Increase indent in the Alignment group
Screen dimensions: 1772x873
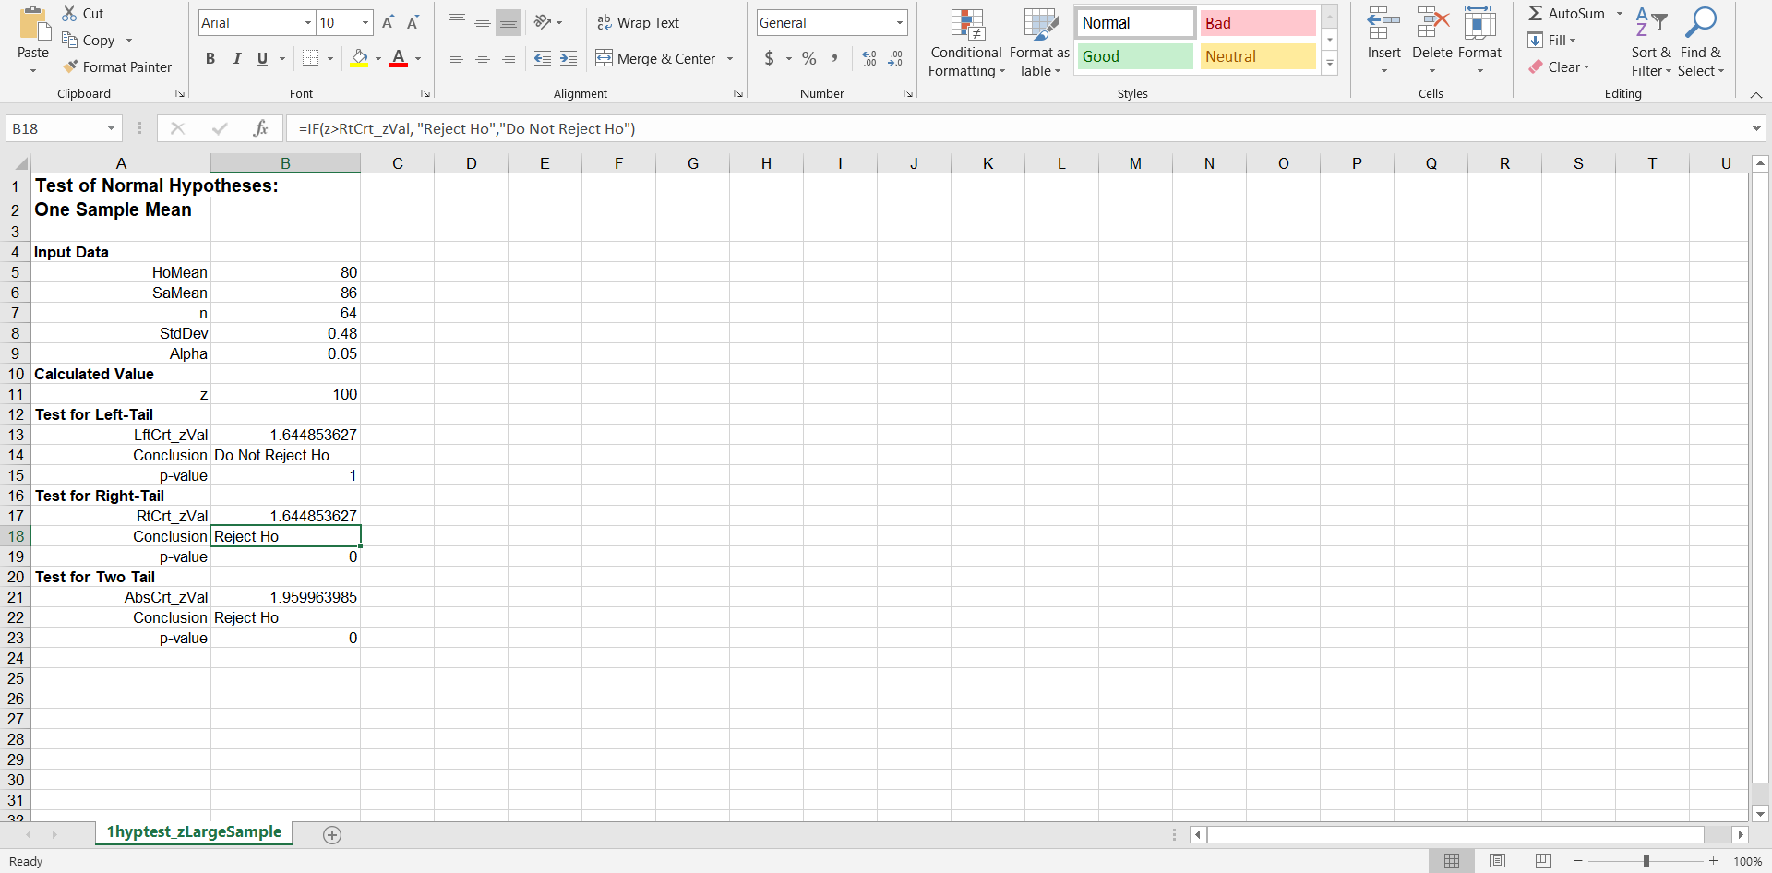(x=569, y=58)
